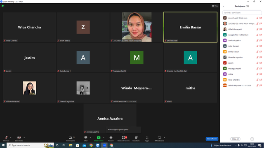
Task: Toggle mic icon for Alifa Rahmayanti in list
Action: (x=257, y=29)
